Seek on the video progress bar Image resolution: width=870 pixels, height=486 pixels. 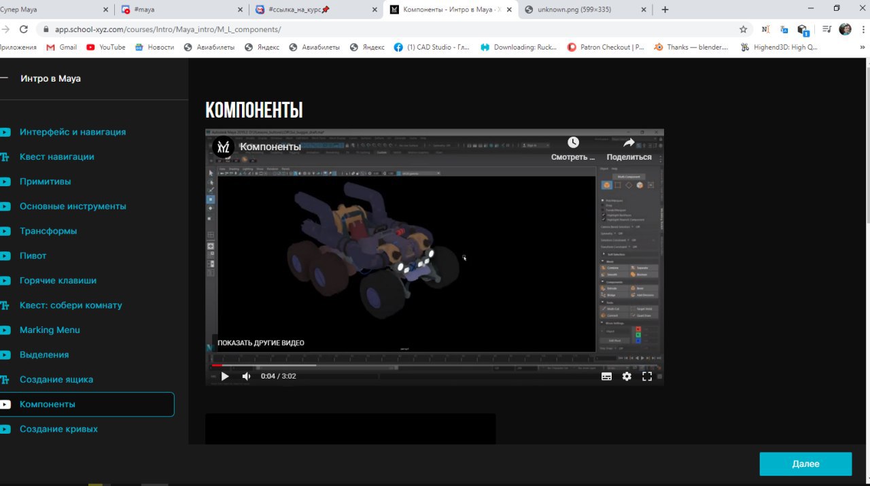pos(435,365)
